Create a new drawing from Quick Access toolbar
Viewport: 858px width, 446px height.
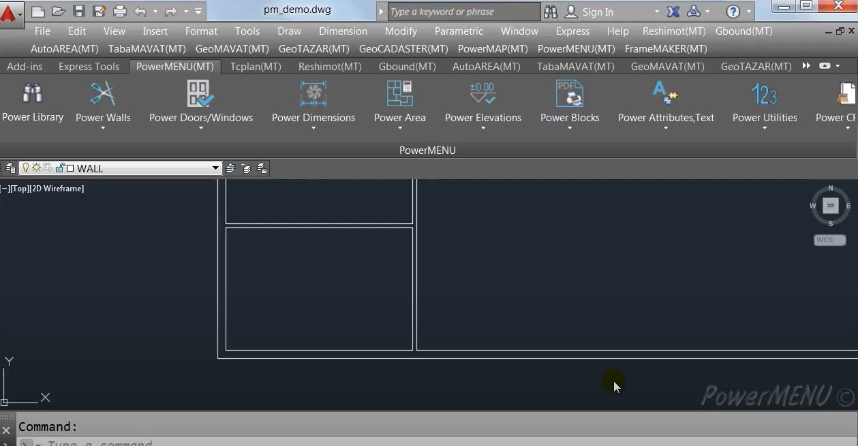point(38,12)
